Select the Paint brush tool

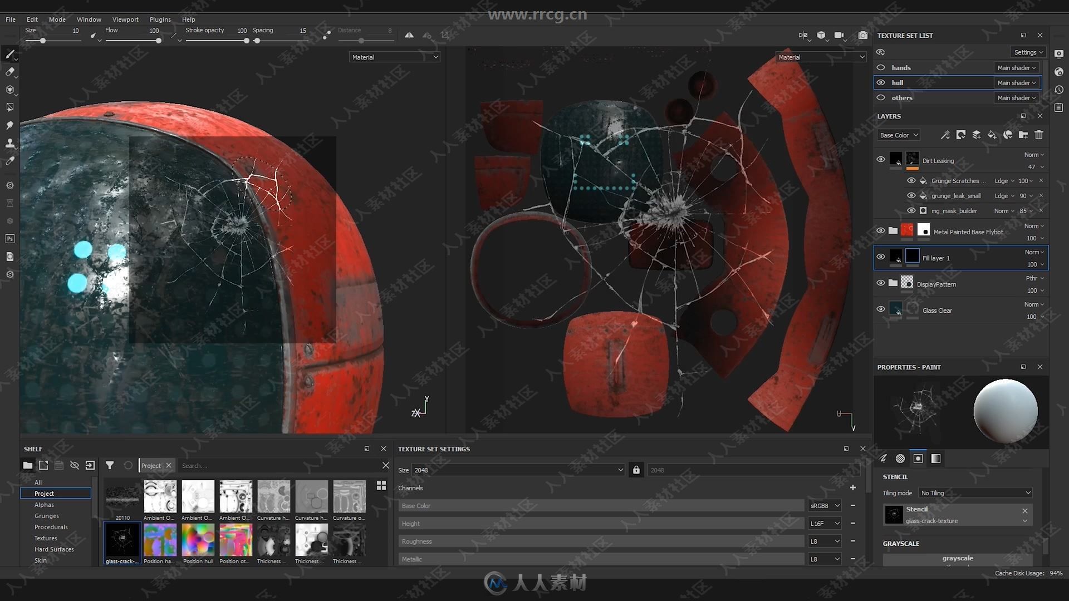tap(9, 54)
